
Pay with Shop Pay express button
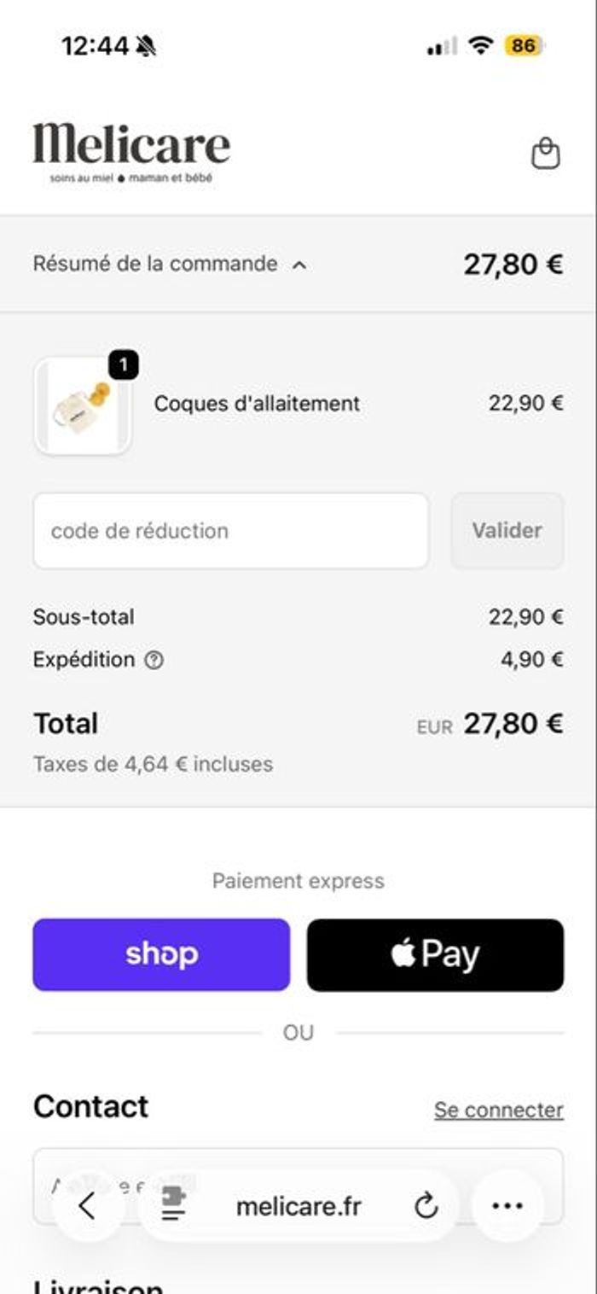[x=161, y=954]
